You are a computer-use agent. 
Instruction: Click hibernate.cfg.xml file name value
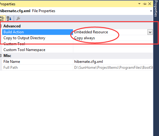pyautogui.click(x=89, y=62)
